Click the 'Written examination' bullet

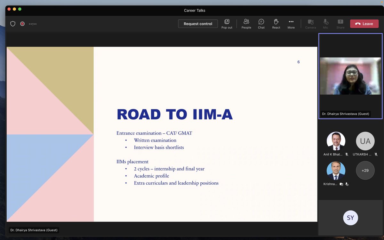[155, 140]
